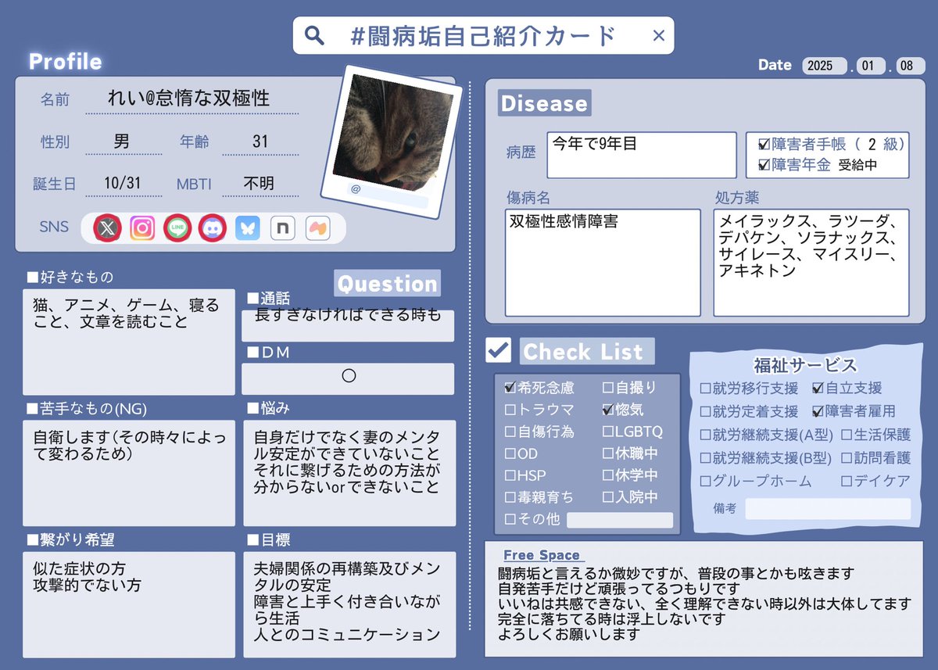Click the magnifying glass search icon
The width and height of the screenshot is (938, 670).
pos(313,35)
